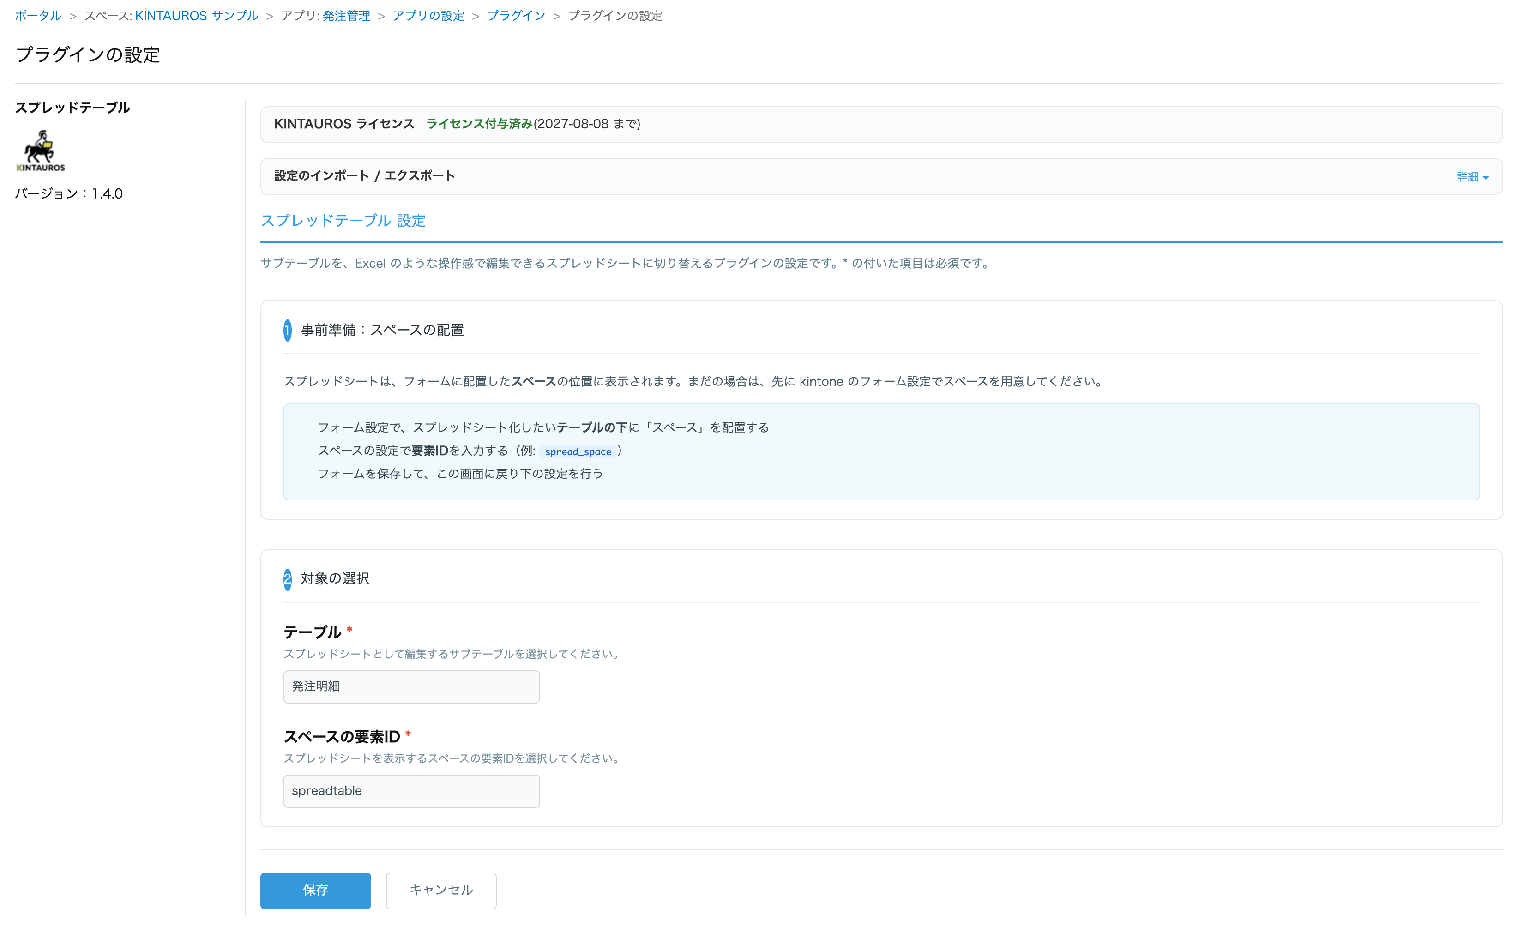The image size is (1518, 939).
Task: Click the プラグインの設定 page title
Action: (88, 54)
